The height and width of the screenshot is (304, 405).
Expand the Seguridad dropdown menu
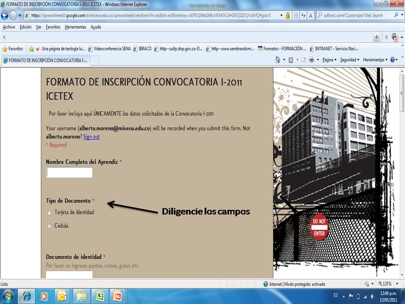point(350,60)
